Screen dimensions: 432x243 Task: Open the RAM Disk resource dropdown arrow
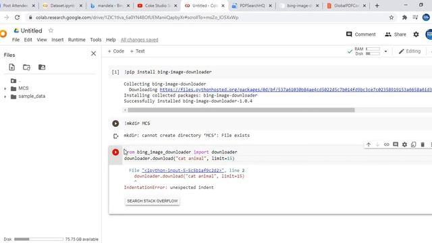click(385, 51)
